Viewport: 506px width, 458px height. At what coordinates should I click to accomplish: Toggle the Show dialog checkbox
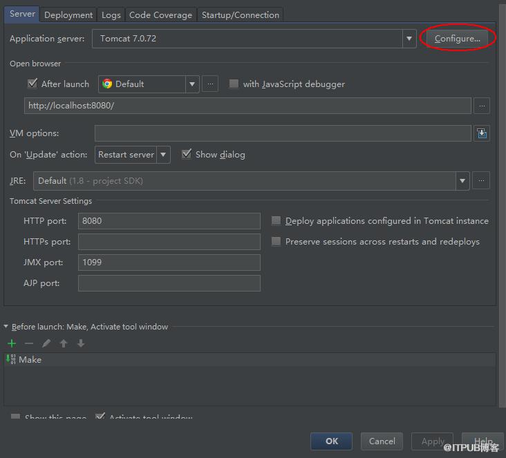click(187, 154)
